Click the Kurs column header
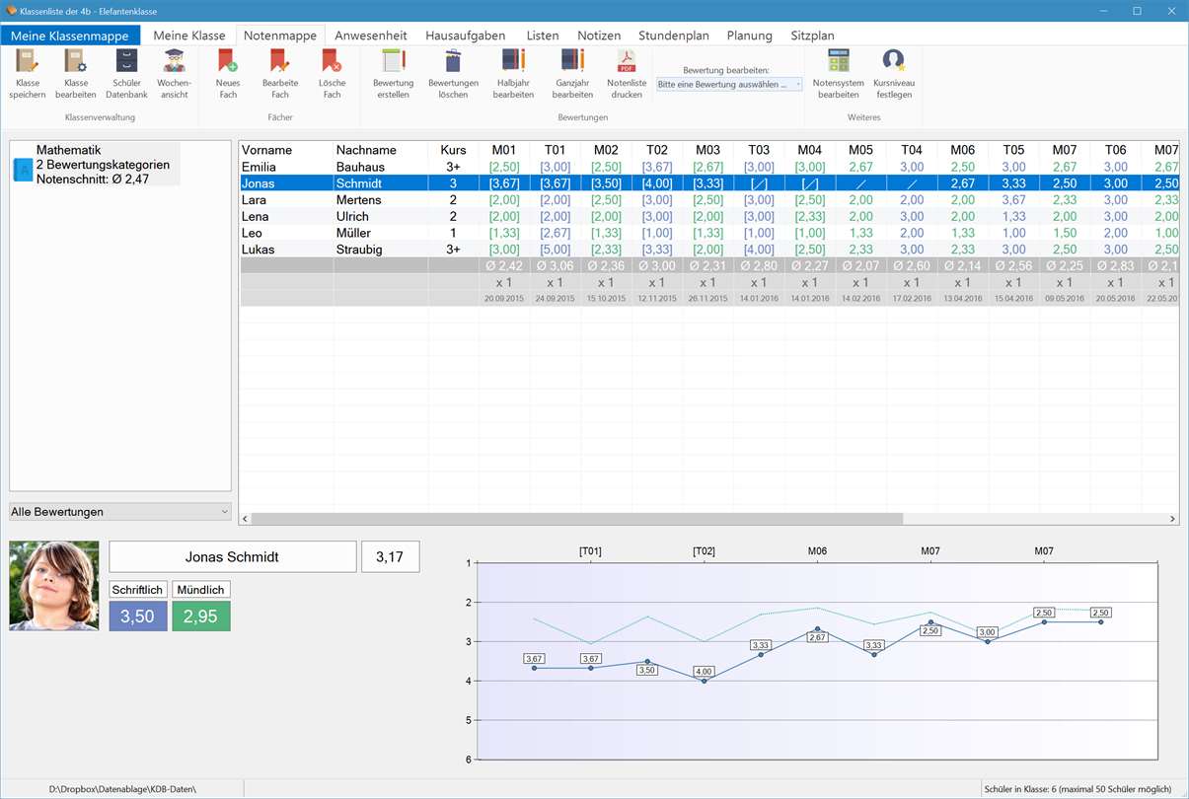This screenshot has width=1189, height=799. click(453, 150)
